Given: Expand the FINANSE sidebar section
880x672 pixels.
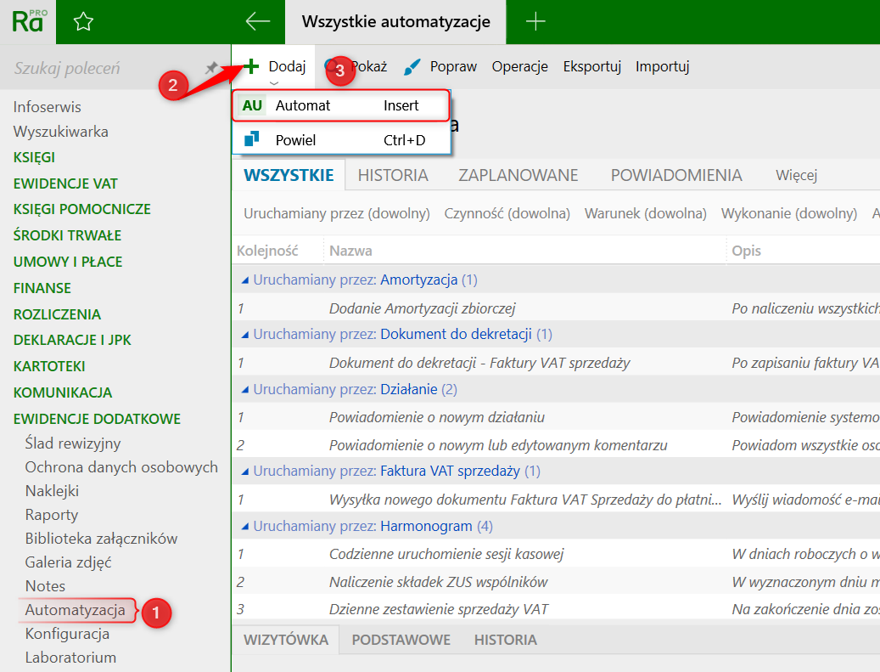Looking at the screenshot, I should (42, 288).
